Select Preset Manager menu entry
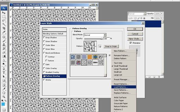This screenshot has width=180, height=112. [x=121, y=80]
